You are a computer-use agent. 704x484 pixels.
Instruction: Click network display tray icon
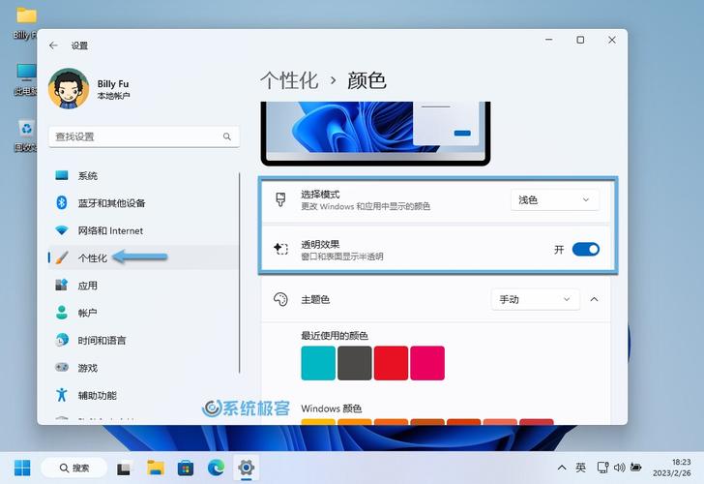[x=602, y=468]
